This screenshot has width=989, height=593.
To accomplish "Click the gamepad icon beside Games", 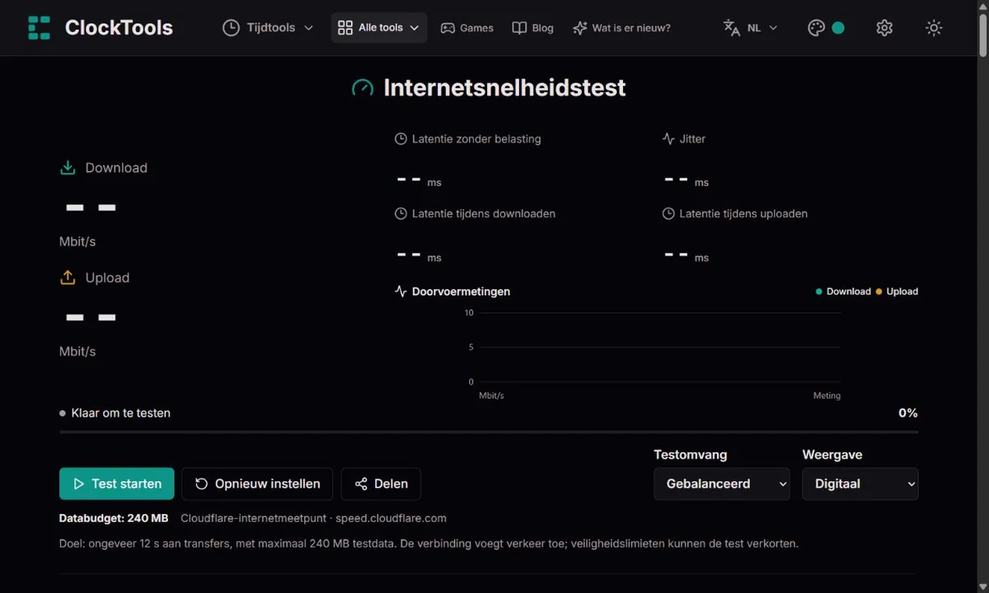I will tap(448, 28).
